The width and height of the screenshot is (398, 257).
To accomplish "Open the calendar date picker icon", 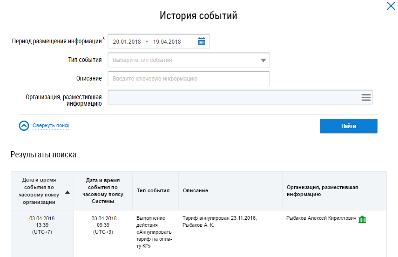I will click(x=201, y=41).
